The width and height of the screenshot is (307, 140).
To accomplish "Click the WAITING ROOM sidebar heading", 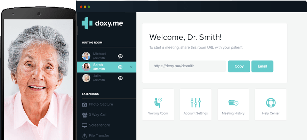I will click(x=92, y=43).
